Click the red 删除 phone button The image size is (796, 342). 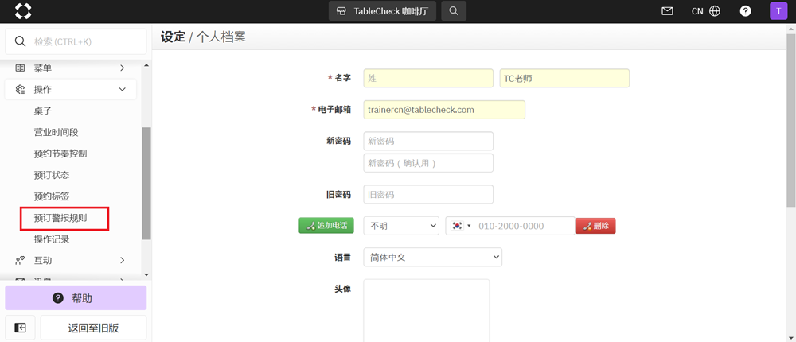point(595,226)
